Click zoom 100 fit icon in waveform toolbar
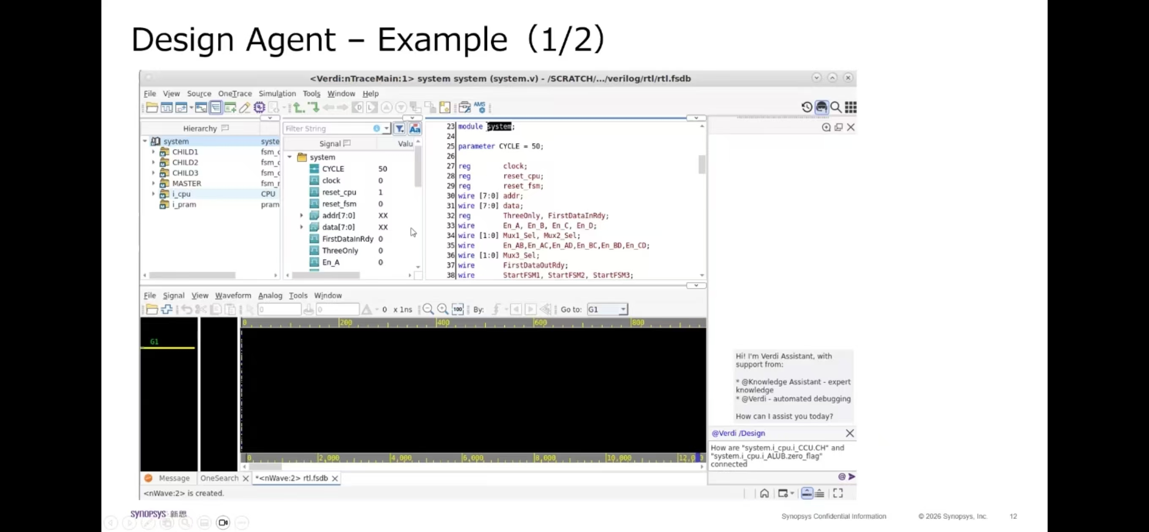1149x532 pixels. coord(457,309)
